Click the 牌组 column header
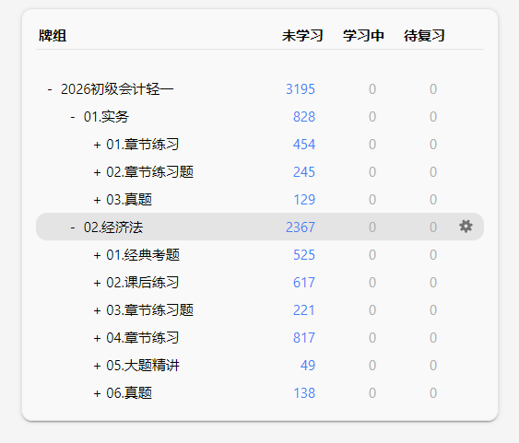This screenshot has height=443, width=519. pyautogui.click(x=53, y=36)
